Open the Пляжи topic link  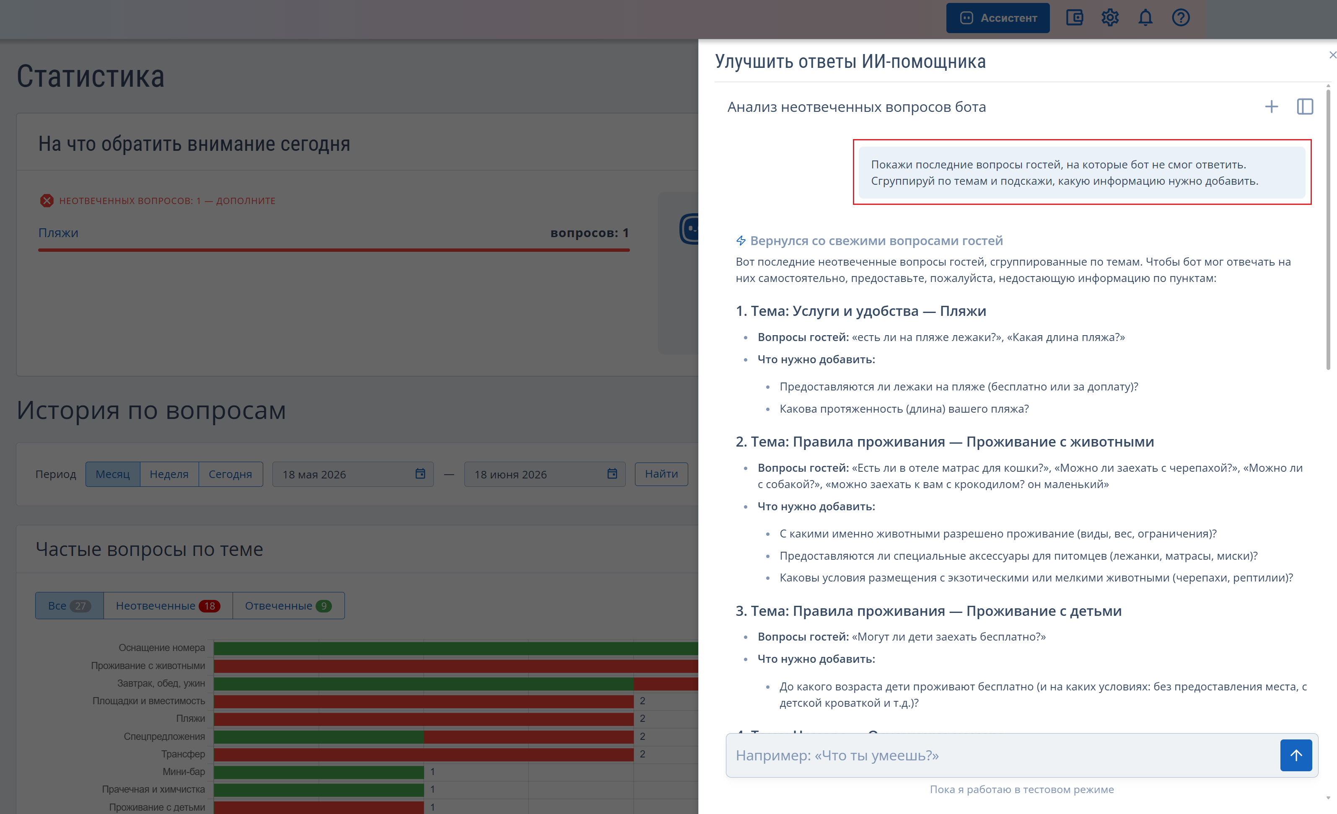tap(58, 233)
